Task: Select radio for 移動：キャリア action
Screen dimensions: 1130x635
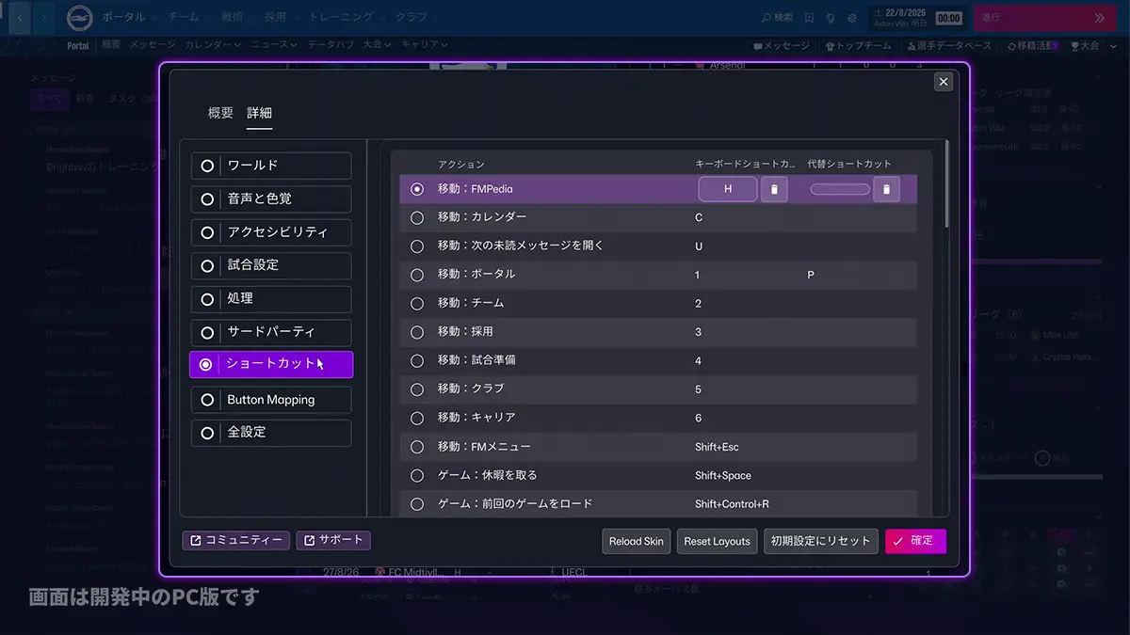Action: coord(417,418)
